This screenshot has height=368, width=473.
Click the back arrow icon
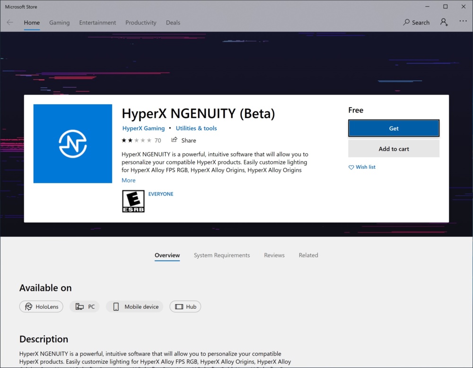[10, 22]
